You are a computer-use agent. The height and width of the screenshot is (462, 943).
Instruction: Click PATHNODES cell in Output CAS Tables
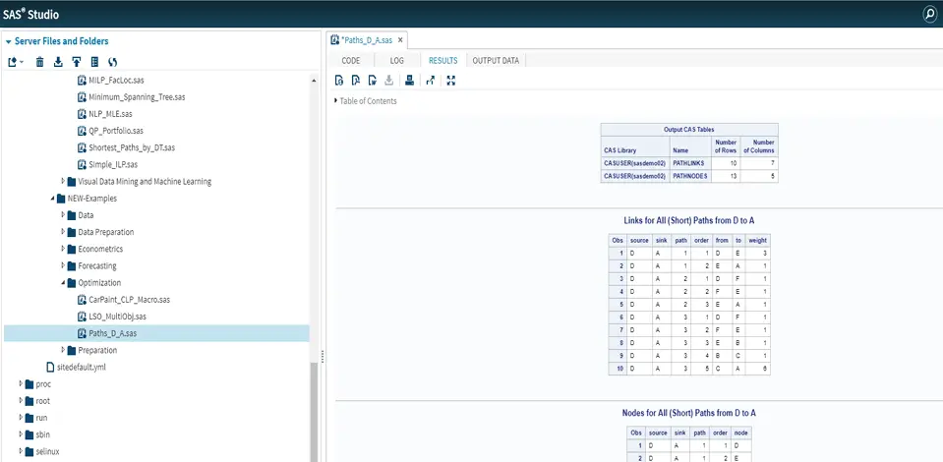pos(690,176)
